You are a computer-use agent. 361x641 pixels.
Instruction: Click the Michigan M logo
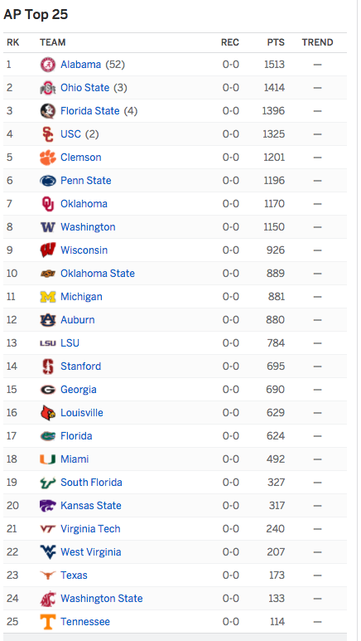pos(48,297)
